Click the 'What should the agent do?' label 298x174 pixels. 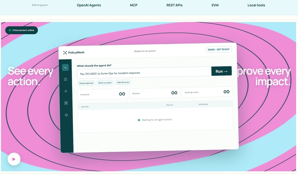[x=94, y=65]
